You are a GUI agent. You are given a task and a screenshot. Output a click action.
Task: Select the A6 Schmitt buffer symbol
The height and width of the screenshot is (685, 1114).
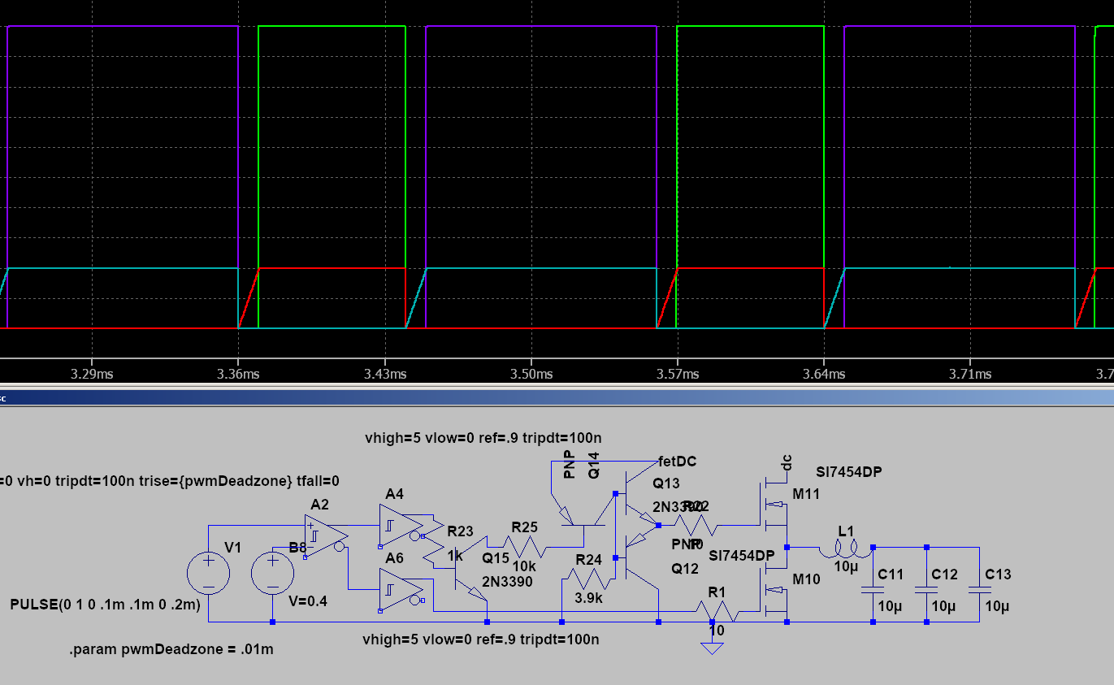(x=401, y=588)
